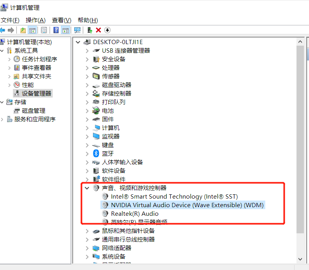Select the Realtek(R) Audio device
309x270 pixels.
pyautogui.click(x=135, y=214)
